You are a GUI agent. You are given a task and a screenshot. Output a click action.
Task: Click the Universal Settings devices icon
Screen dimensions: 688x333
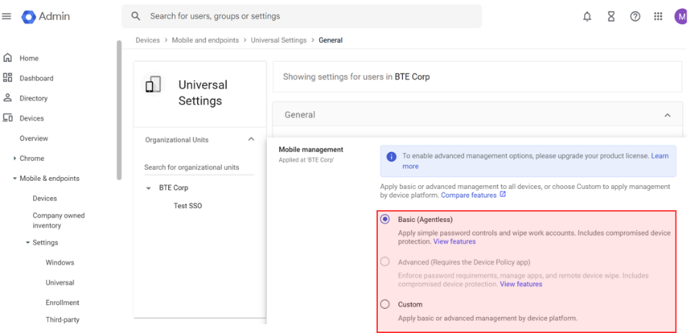pyautogui.click(x=153, y=85)
